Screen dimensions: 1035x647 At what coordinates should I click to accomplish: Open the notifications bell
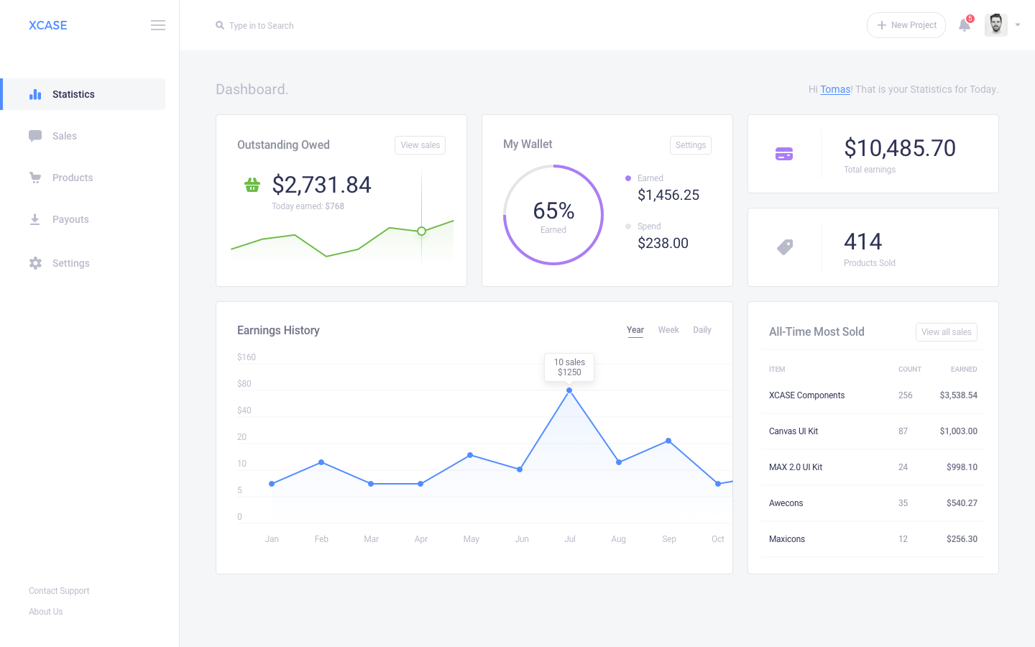965,25
